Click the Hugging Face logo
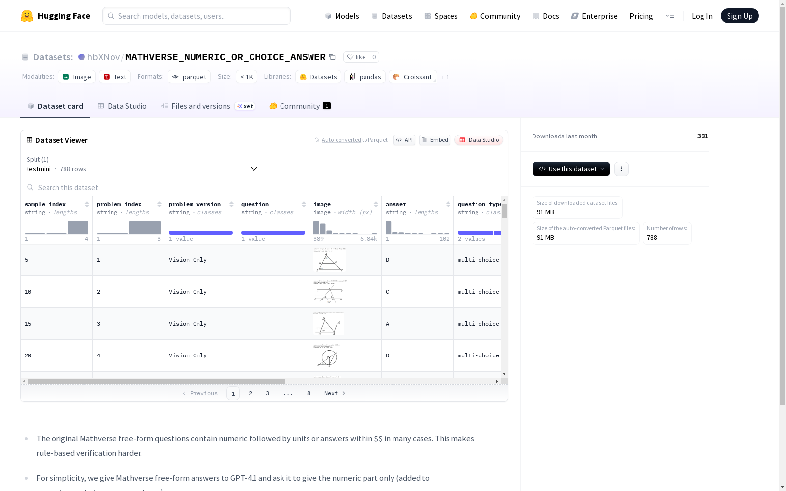Viewport: 786px width, 491px height. coord(56,16)
